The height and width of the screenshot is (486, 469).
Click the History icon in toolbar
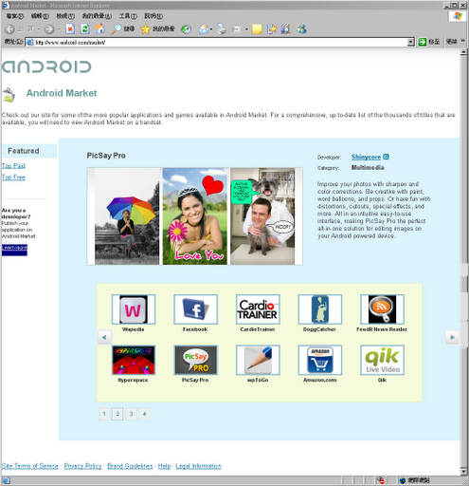pyautogui.click(x=186, y=29)
